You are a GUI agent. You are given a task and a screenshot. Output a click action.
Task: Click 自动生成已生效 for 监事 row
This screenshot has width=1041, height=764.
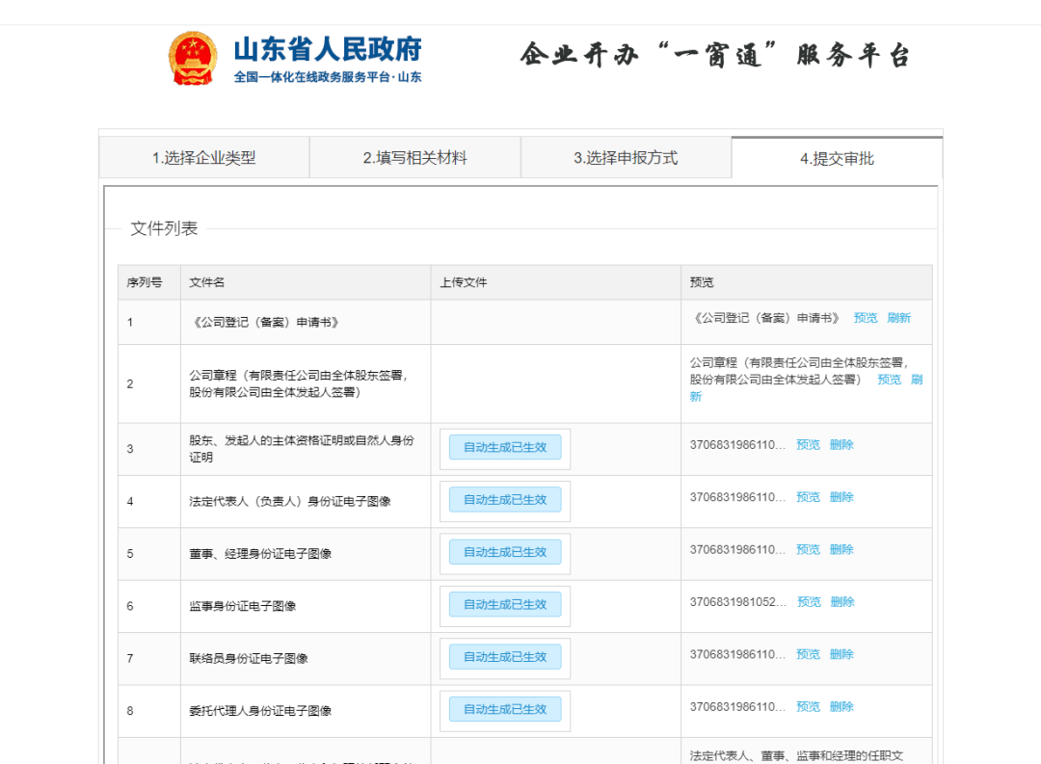504,604
